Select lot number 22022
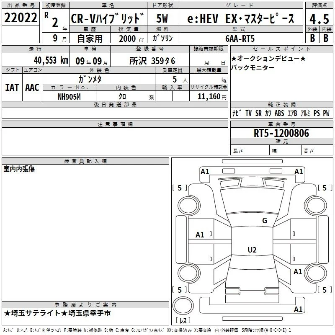Screen dimensions: 335x335 pyautogui.click(x=21, y=18)
